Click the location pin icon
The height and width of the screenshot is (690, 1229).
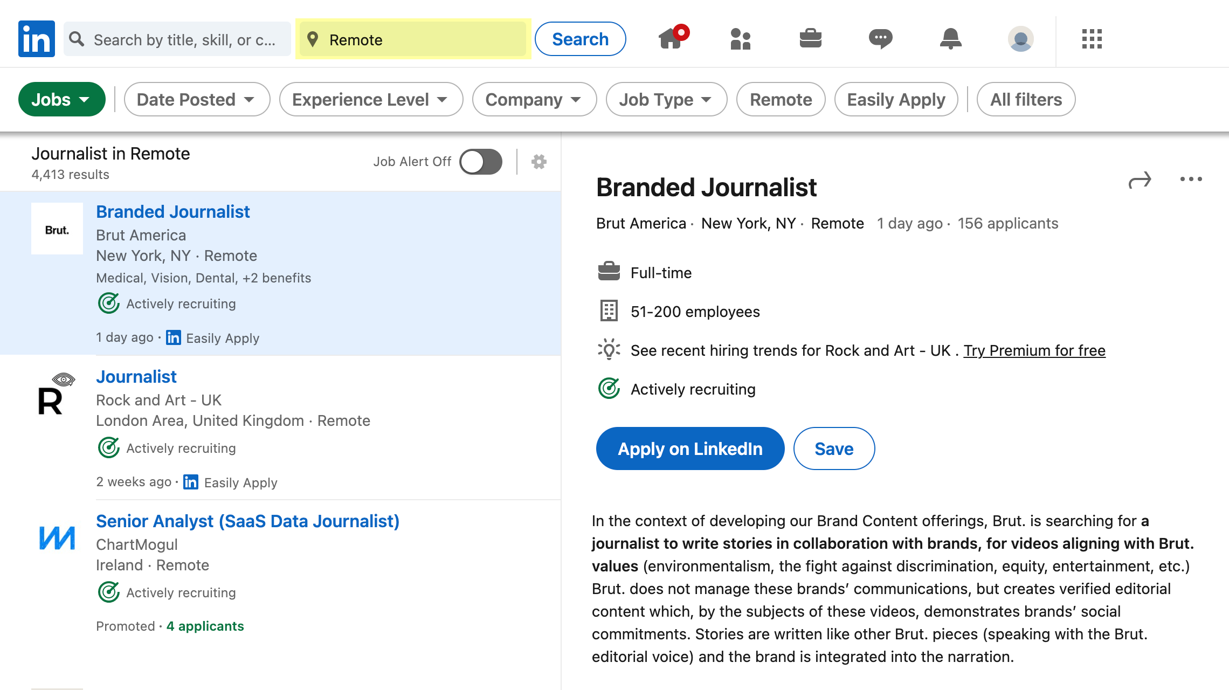[313, 39]
